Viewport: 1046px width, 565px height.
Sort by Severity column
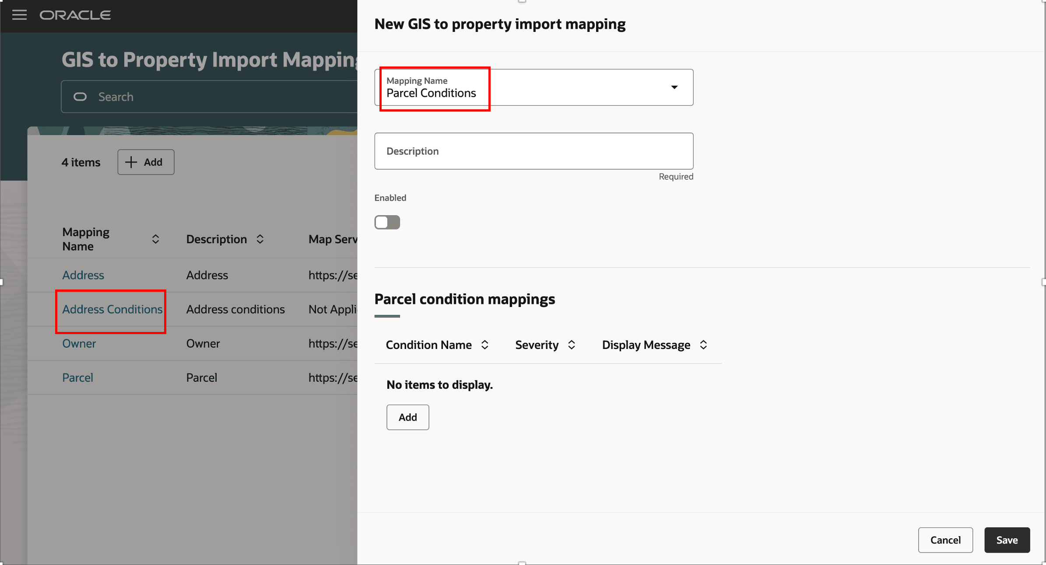pos(572,345)
